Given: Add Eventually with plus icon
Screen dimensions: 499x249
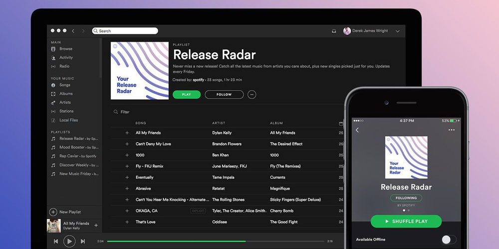Looking at the screenshot, I should coord(127,177).
